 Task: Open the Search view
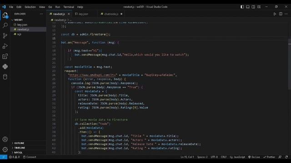[x=5, y=25]
